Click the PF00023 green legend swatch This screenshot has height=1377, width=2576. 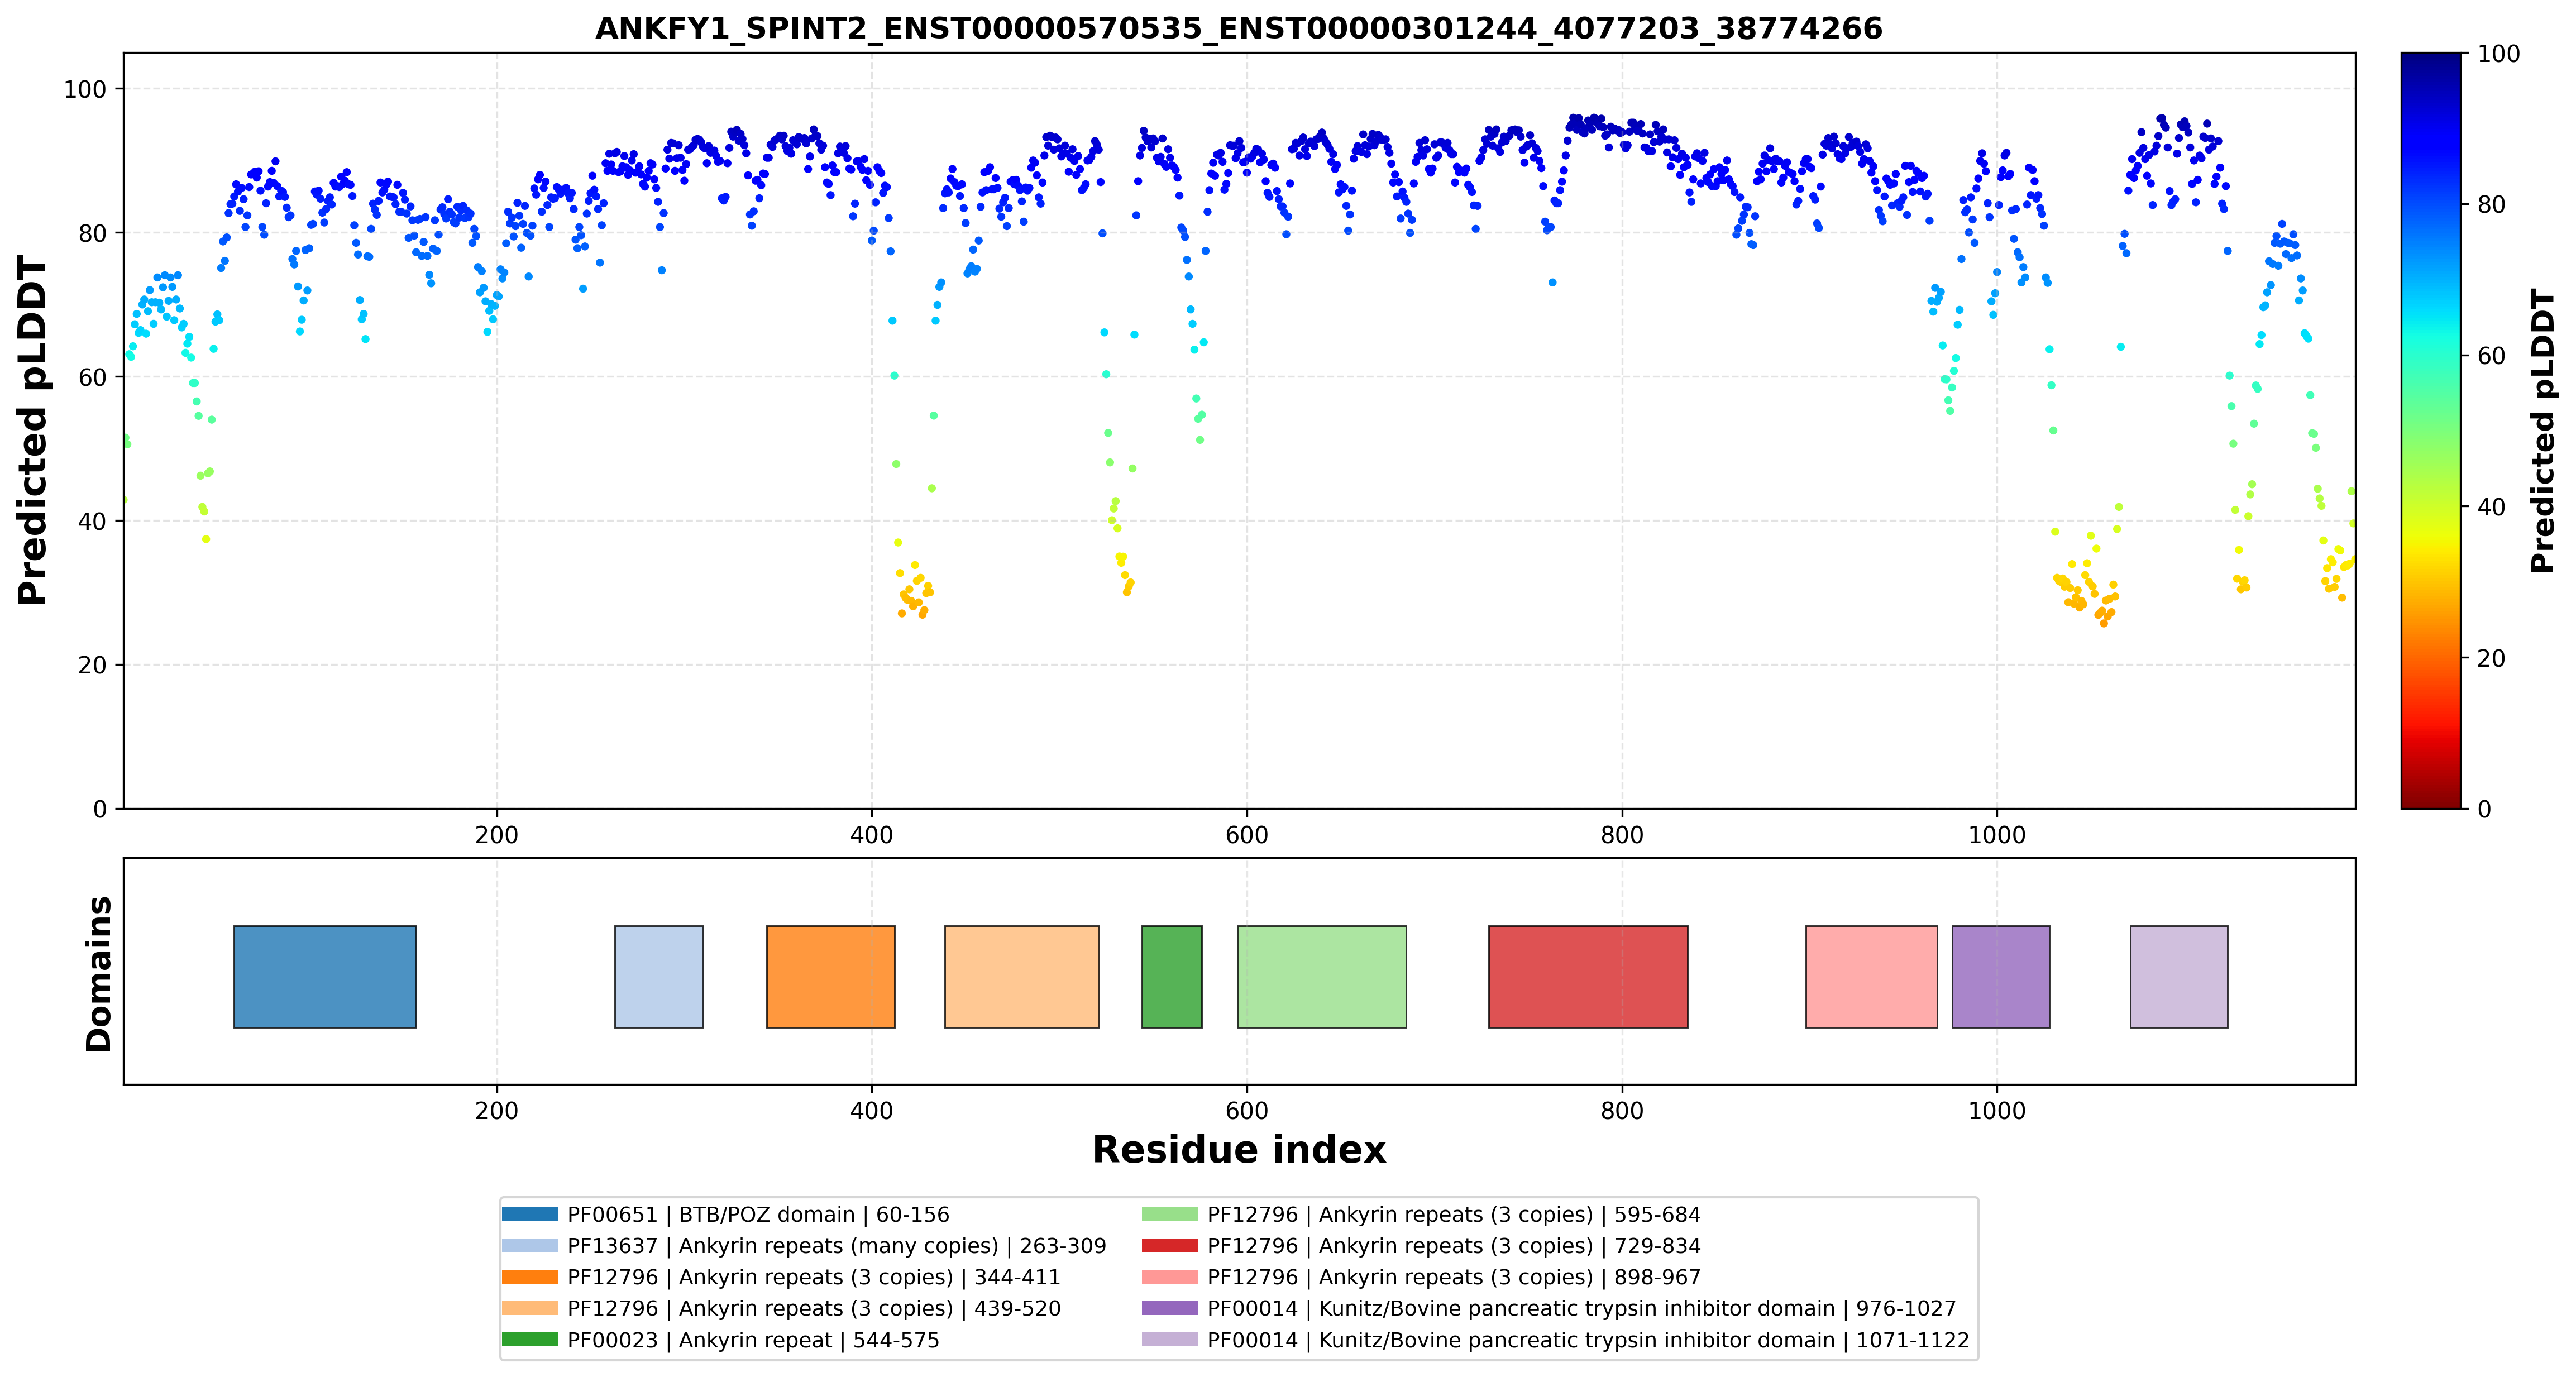point(529,1340)
